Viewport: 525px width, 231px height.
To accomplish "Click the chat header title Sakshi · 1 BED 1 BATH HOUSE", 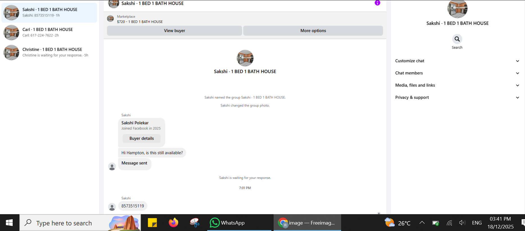I will (152, 3).
